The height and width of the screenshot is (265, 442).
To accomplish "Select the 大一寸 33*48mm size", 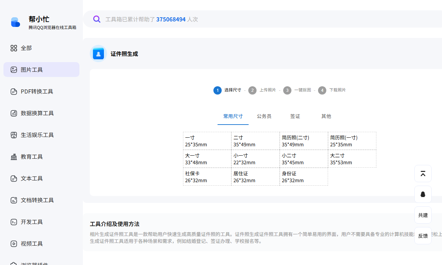I will tap(207, 159).
